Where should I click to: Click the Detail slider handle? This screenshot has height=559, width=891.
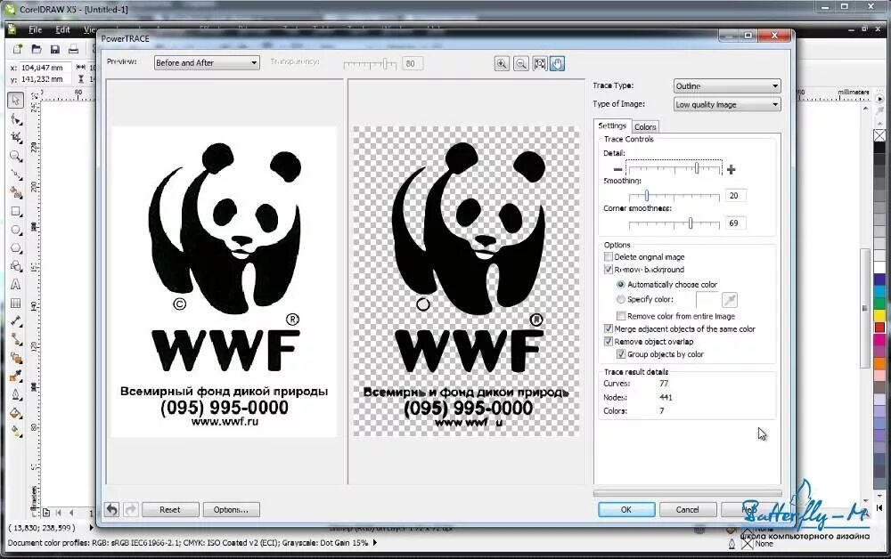697,168
